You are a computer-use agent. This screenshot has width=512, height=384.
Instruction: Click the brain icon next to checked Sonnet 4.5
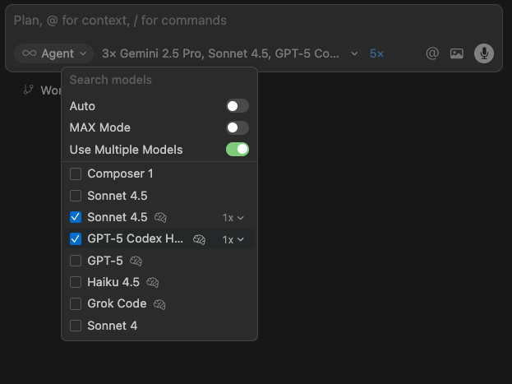[160, 217]
